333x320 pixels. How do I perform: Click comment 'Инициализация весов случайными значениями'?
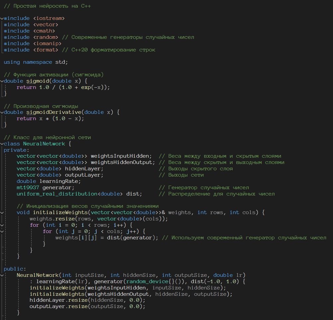click(92, 206)
